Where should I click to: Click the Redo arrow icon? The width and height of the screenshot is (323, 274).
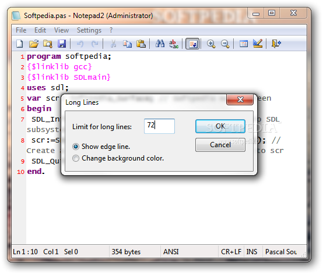point(94,44)
